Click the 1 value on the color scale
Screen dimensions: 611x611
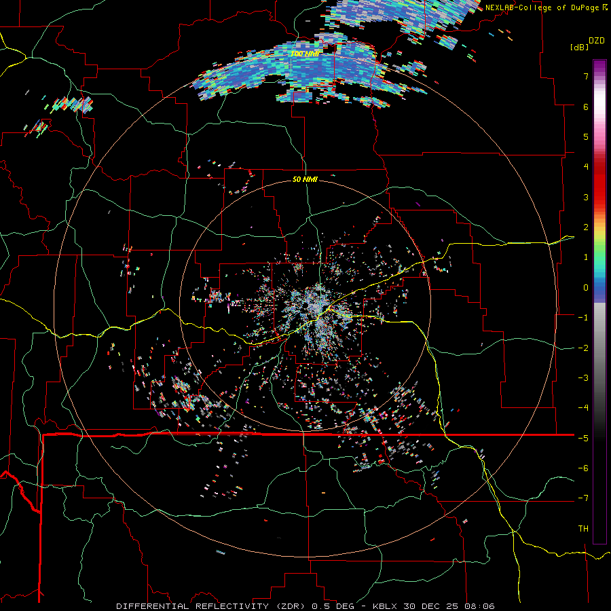tap(586, 257)
